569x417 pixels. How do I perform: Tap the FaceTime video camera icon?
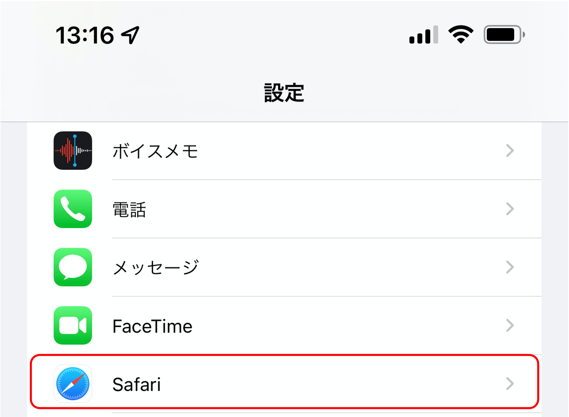point(73,325)
